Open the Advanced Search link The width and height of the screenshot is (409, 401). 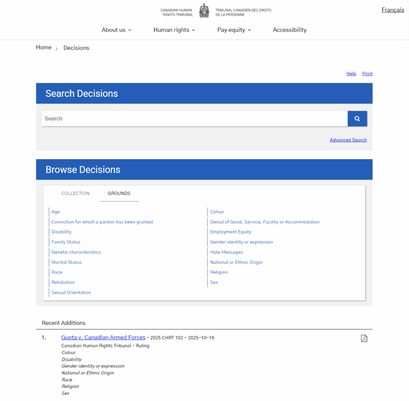348,140
